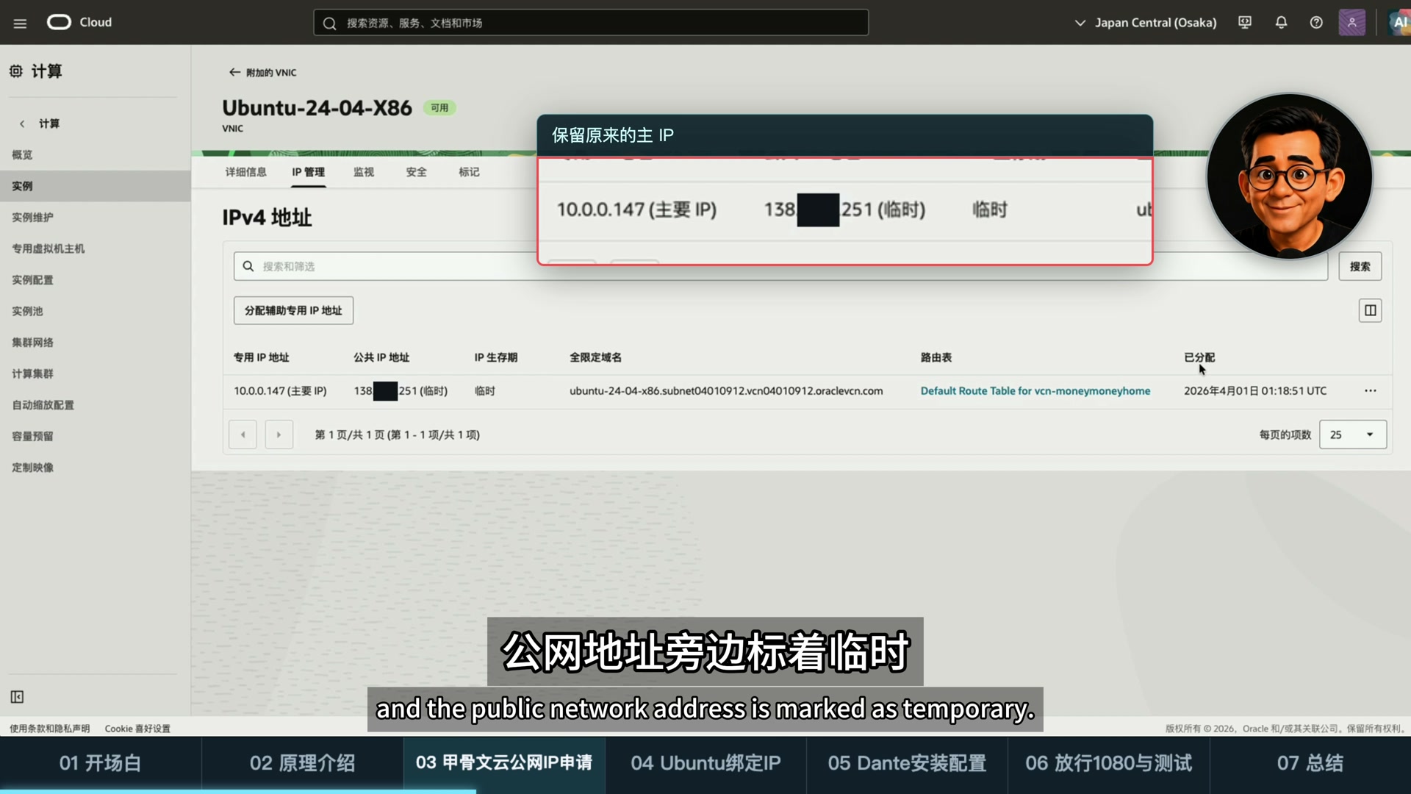The image size is (1411, 794).
Task: Switch to the 详细信息 tab
Action: click(x=246, y=172)
